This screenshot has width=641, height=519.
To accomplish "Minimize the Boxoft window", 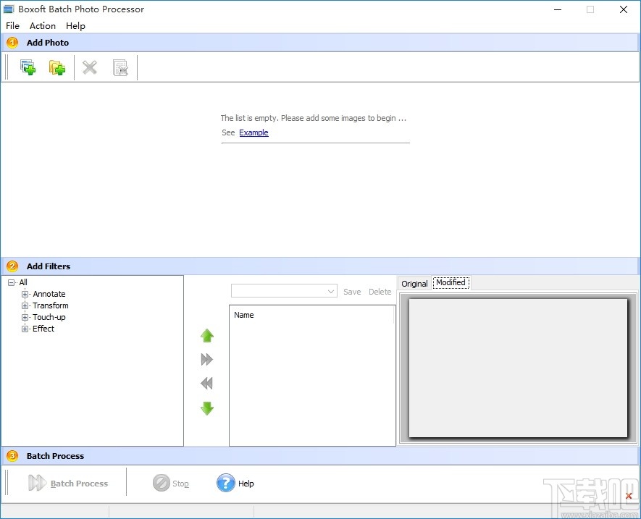I will tap(558, 9).
